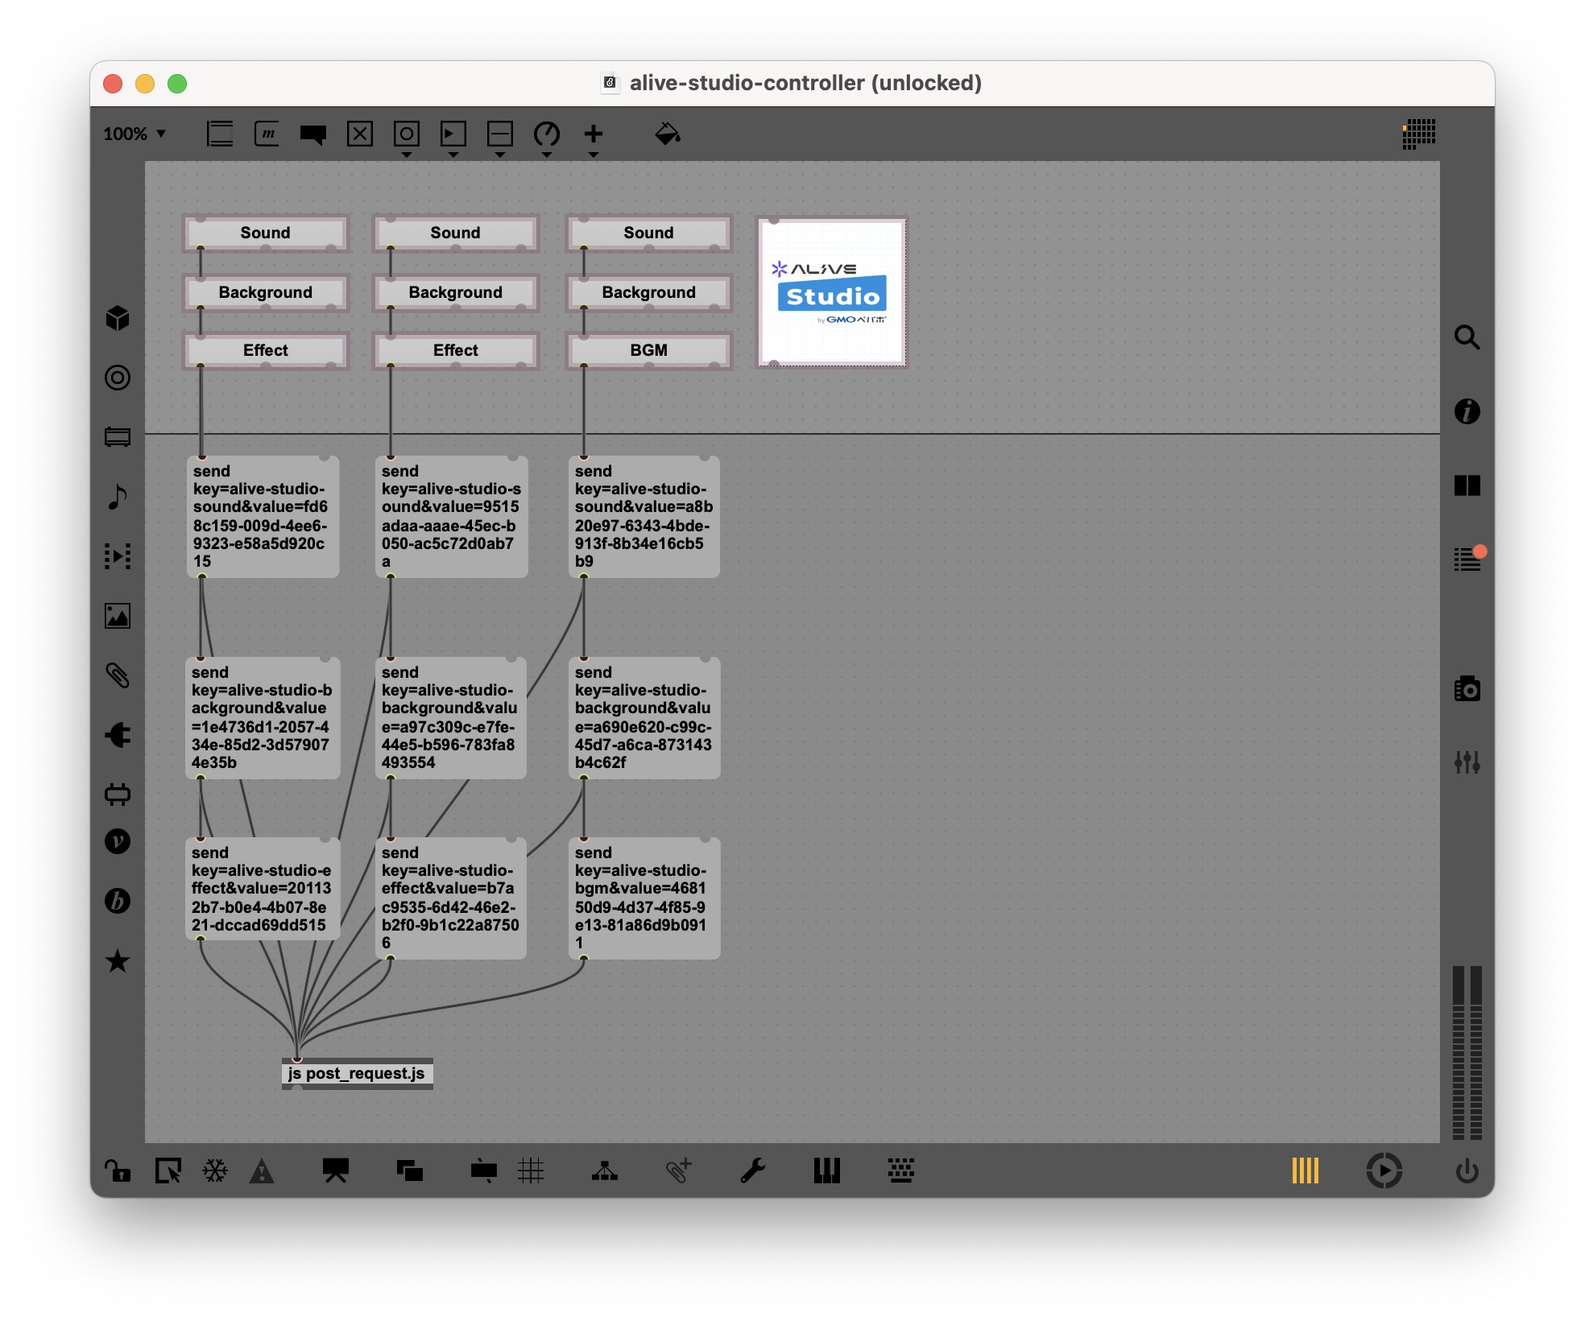This screenshot has width=1585, height=1317.
Task: Select the js post_request.js object
Action: (x=357, y=1073)
